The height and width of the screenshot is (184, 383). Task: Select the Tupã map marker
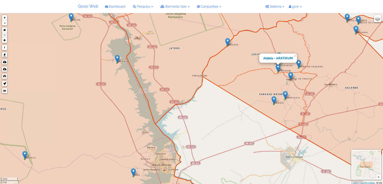tap(133, 172)
